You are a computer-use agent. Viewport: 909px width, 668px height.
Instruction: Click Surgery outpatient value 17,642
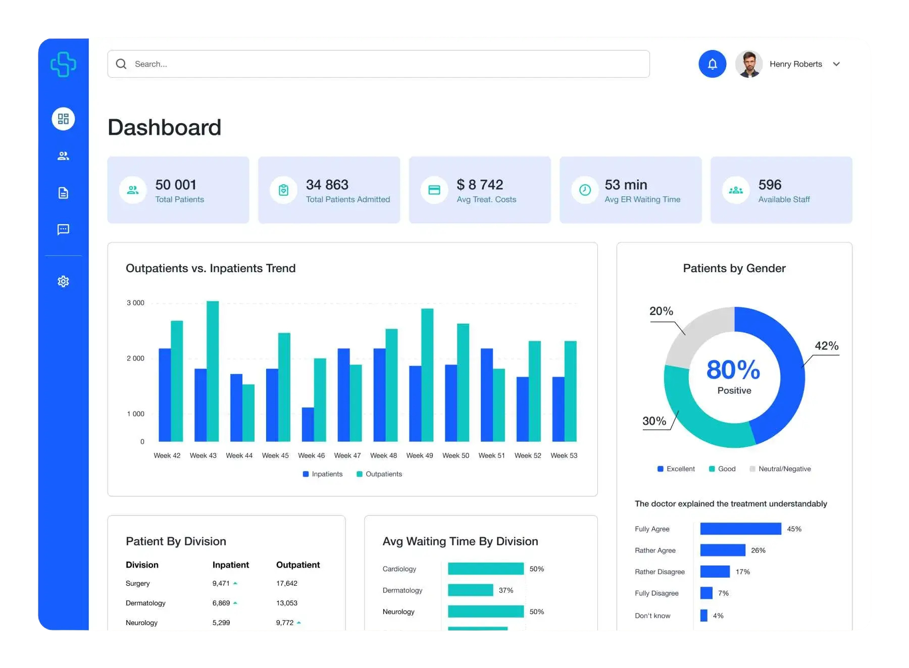[x=286, y=583]
